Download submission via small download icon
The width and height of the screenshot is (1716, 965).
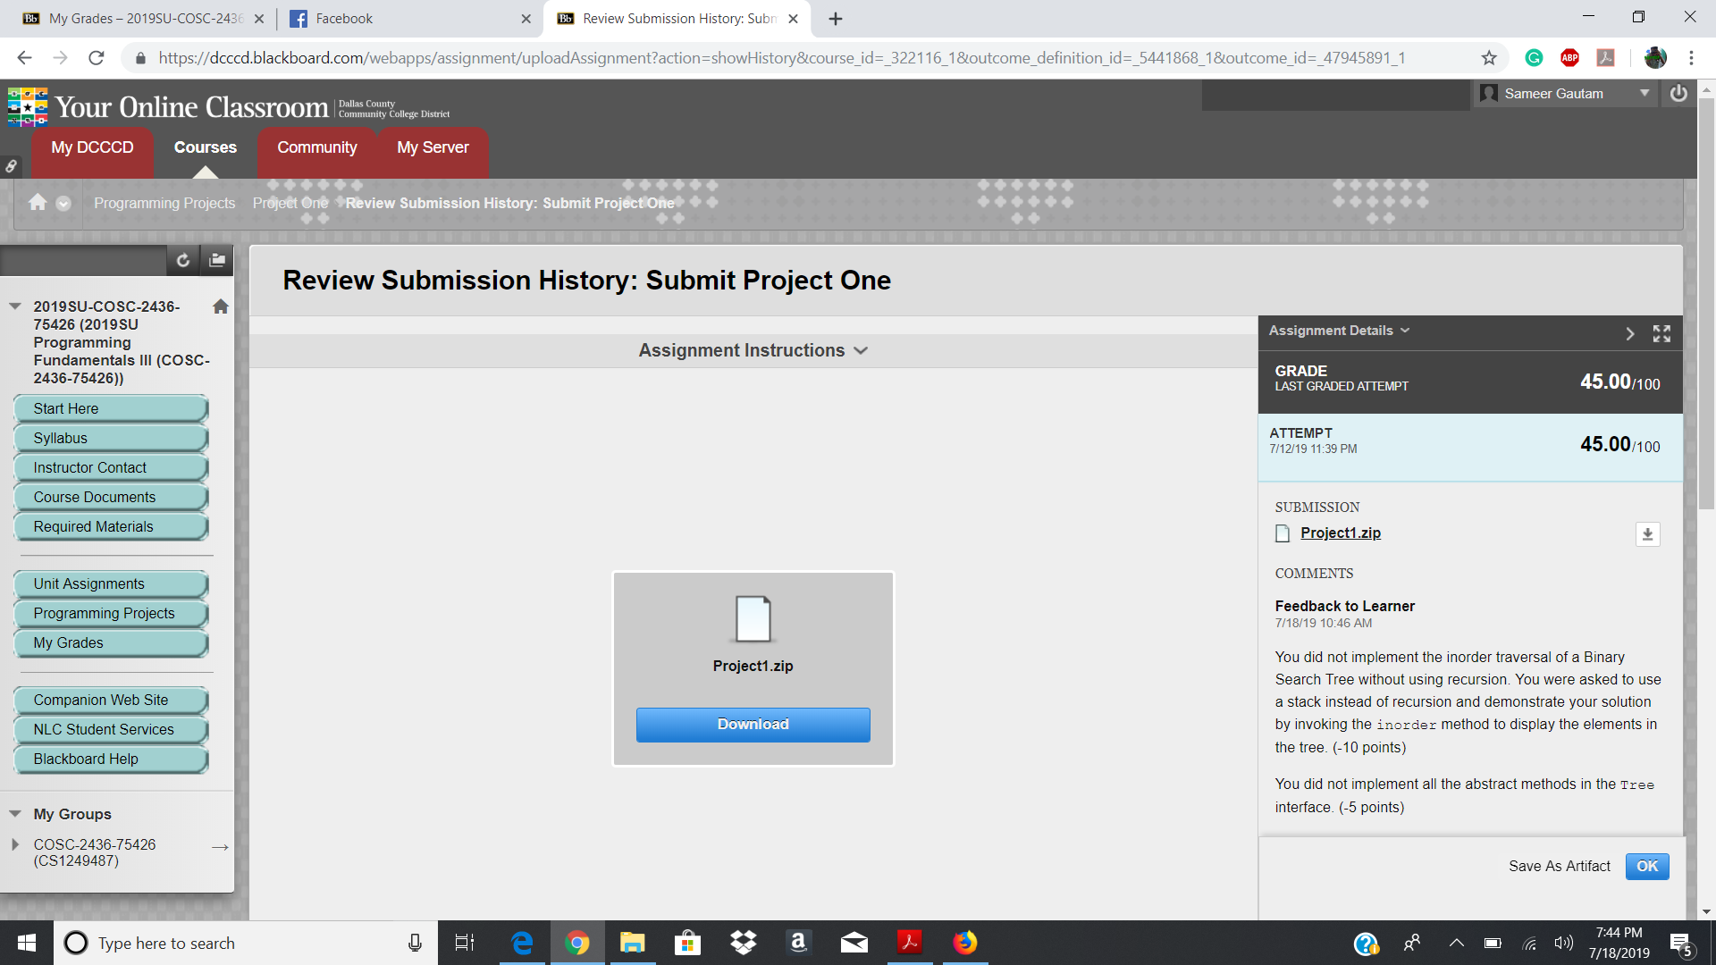(x=1647, y=534)
